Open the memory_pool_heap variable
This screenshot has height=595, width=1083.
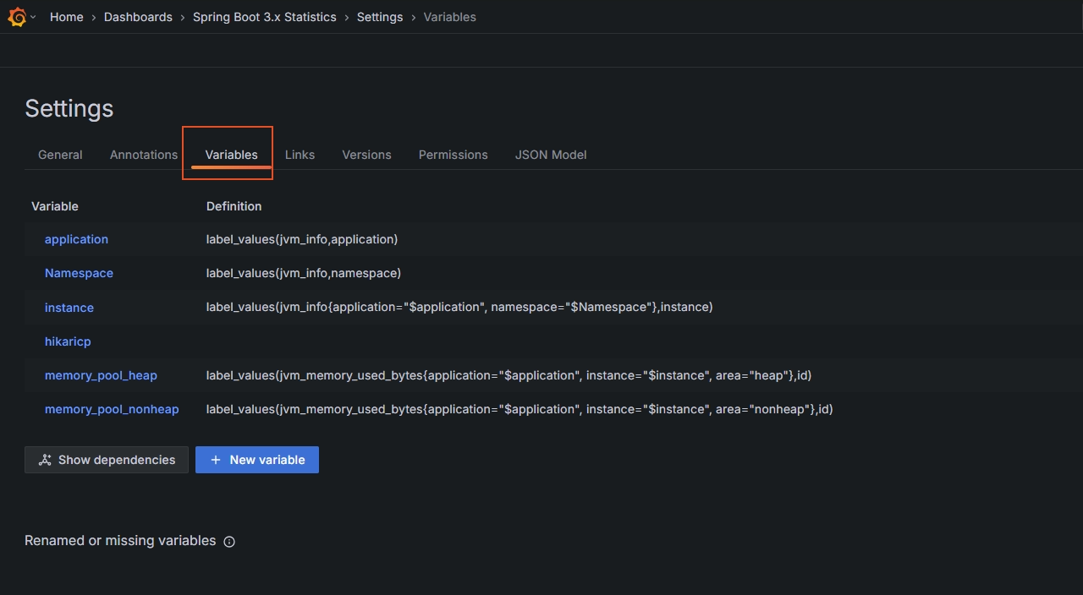point(101,375)
